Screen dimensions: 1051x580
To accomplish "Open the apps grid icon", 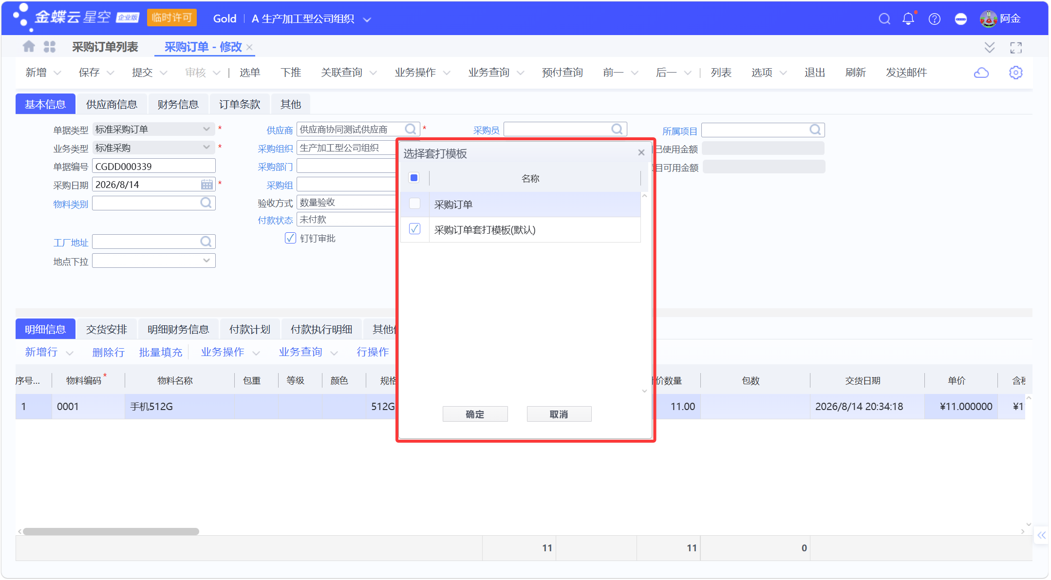I will [x=50, y=47].
